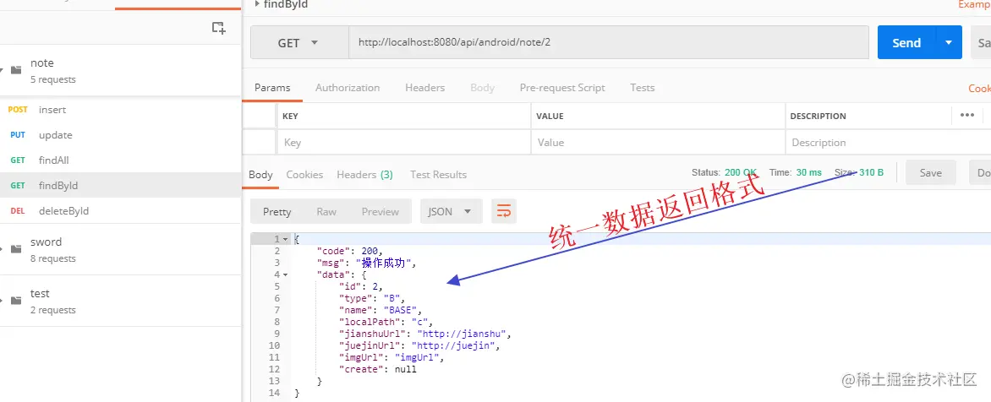This screenshot has width=991, height=402.
Task: Send the request
Action: click(906, 43)
